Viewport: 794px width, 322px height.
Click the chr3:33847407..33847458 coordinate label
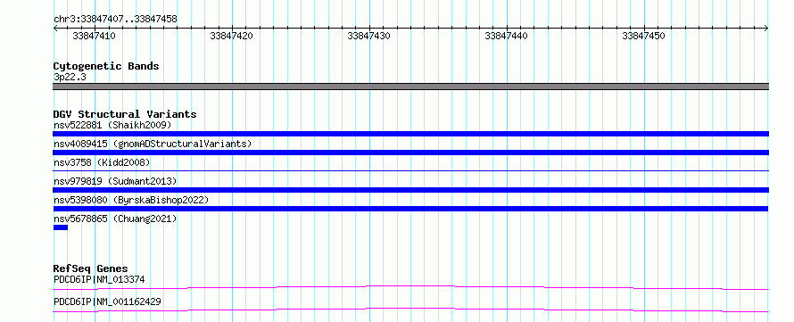pyautogui.click(x=115, y=19)
